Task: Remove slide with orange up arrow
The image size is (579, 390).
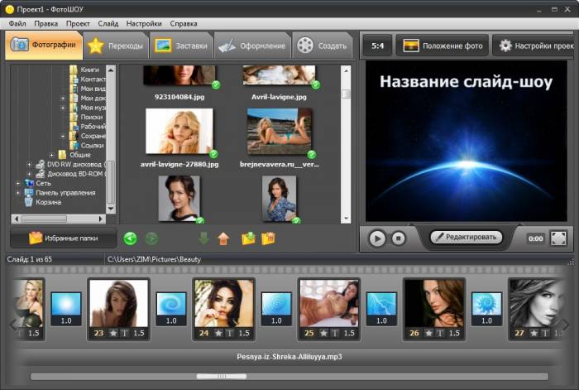Action: pyautogui.click(x=223, y=238)
